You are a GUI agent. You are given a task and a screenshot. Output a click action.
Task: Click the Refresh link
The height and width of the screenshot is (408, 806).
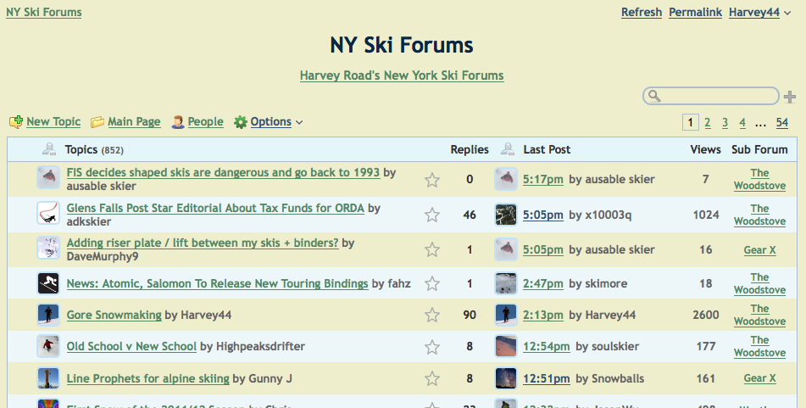pos(641,13)
